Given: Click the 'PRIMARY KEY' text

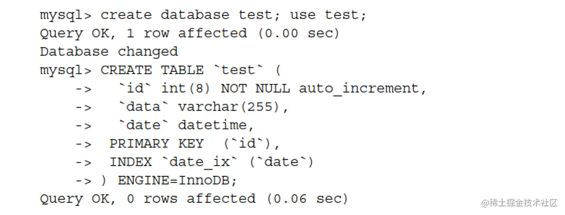Looking at the screenshot, I should 157,144.
